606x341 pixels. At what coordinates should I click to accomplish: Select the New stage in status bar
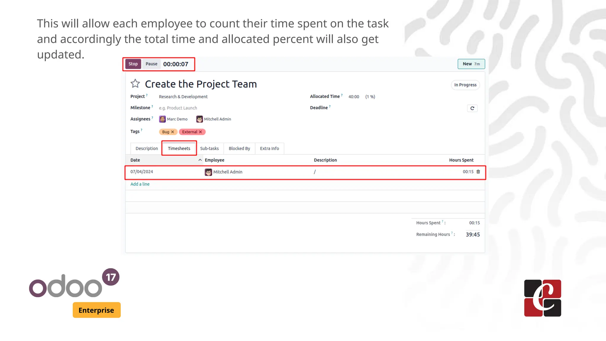point(471,64)
